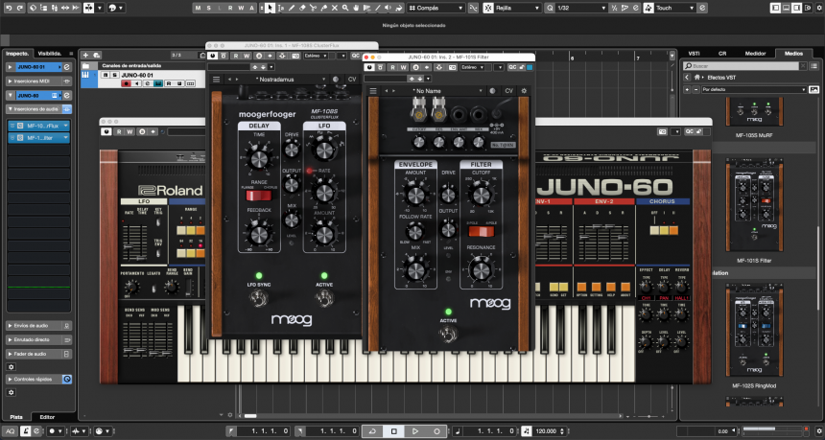The height and width of the screenshot is (440, 825).
Task: Toggle the metronome click icon by tempo
Action: pos(526,431)
